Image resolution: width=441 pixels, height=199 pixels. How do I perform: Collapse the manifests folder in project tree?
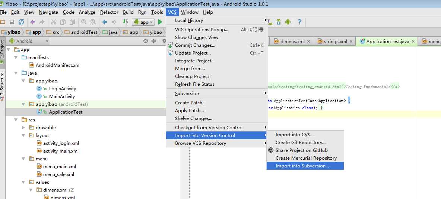coord(16,58)
